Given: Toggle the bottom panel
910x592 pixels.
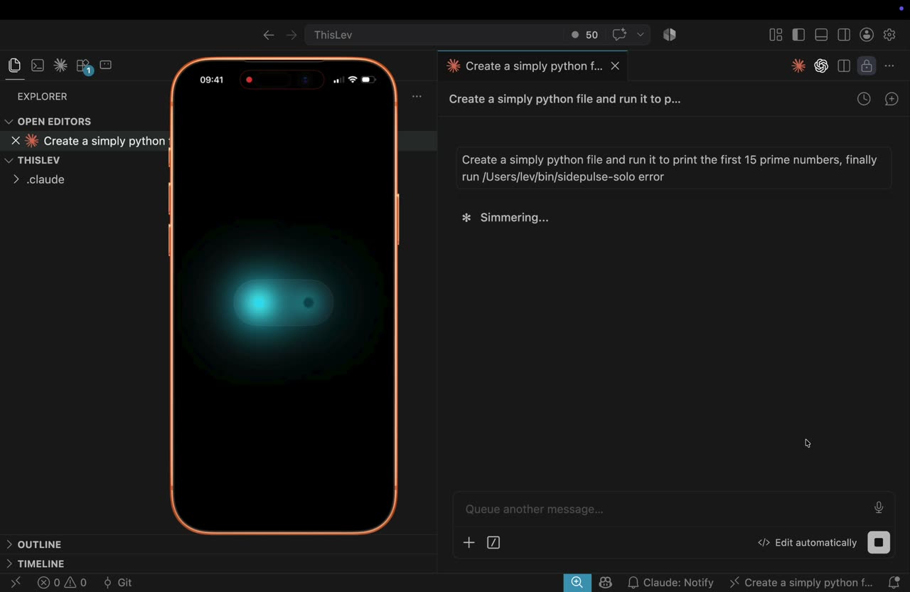Looking at the screenshot, I should click(821, 35).
